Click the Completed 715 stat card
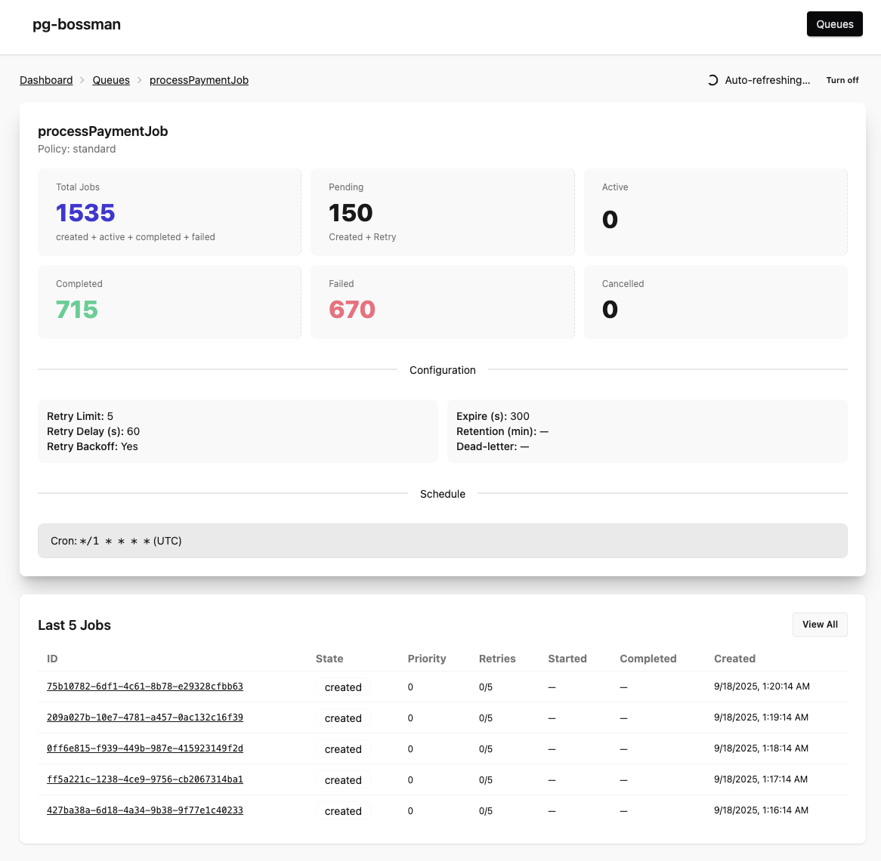Image resolution: width=881 pixels, height=861 pixels. pyautogui.click(x=169, y=301)
